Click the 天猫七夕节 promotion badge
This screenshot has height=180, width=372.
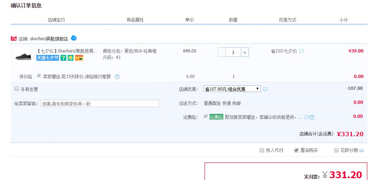point(48,58)
